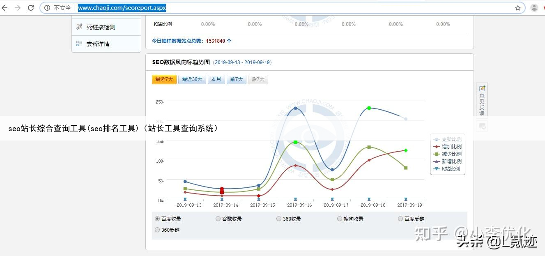545x256 pixels.
Task: Click the browser back arrow
Action: click(x=6, y=8)
